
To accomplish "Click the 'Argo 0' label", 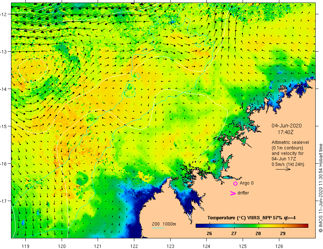I will point(247,183).
